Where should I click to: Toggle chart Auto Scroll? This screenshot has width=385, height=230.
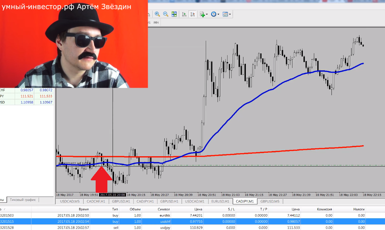click(x=184, y=14)
